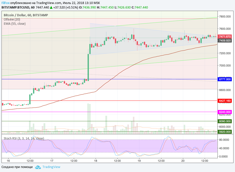Select the Bitcoin / Dollar chart title

click(x=26, y=15)
